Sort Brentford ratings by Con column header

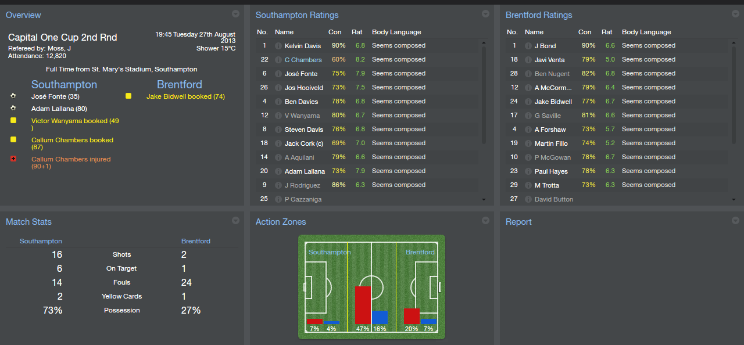(585, 32)
